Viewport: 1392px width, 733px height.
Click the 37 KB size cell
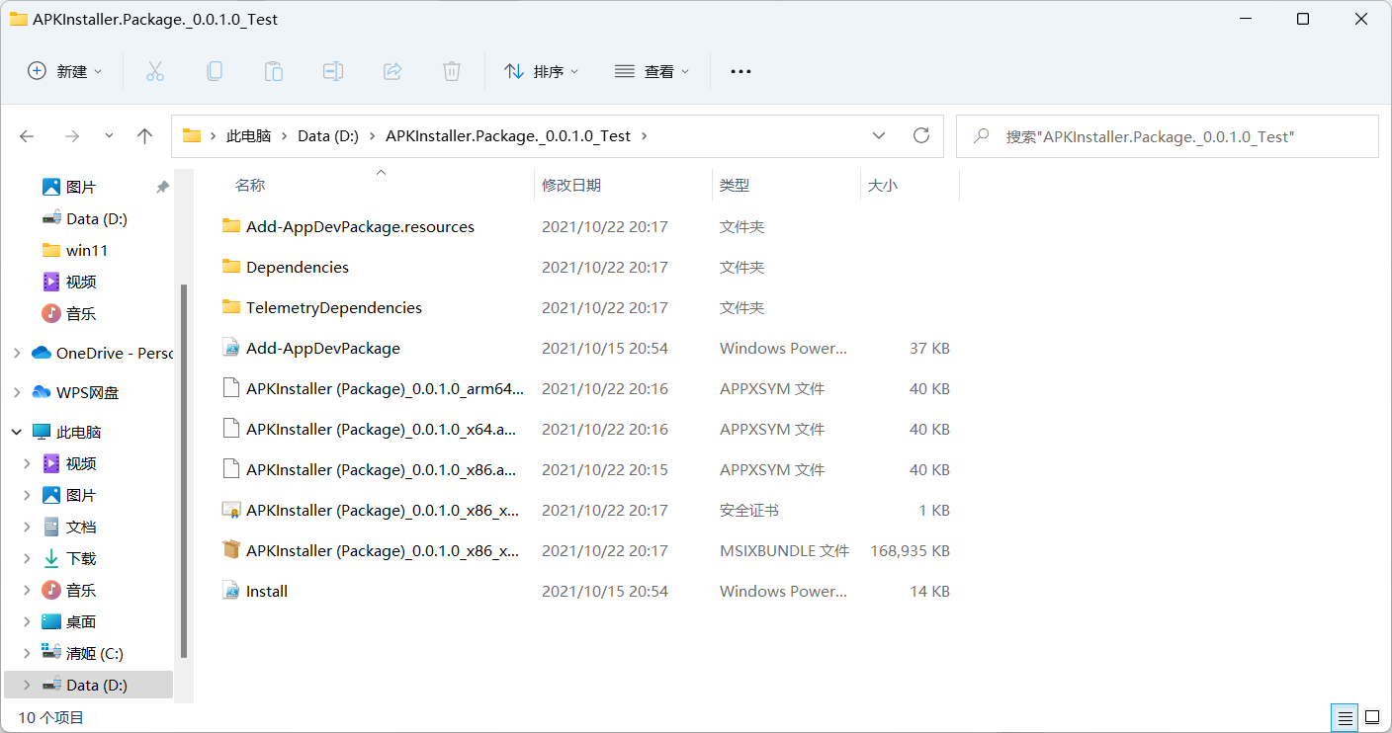tap(929, 348)
